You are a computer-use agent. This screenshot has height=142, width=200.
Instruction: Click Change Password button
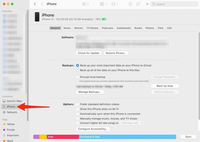(165, 77)
